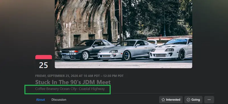
Task: Open the Discussion tab
Action: tap(59, 100)
